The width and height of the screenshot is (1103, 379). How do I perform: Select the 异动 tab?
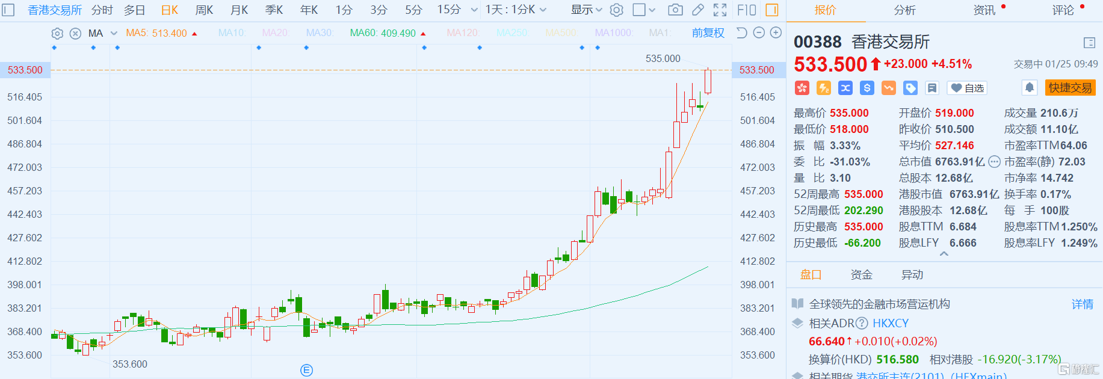[x=912, y=275]
